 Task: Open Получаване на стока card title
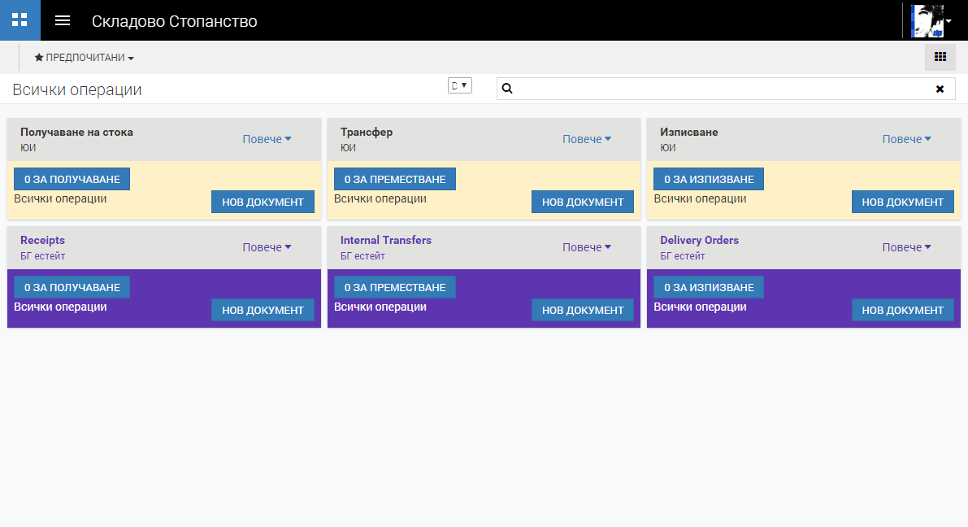(76, 132)
